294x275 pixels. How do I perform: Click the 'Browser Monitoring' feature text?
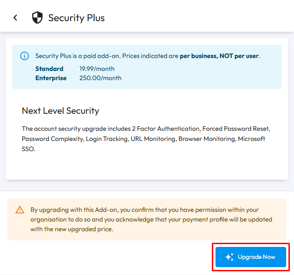click(207, 139)
